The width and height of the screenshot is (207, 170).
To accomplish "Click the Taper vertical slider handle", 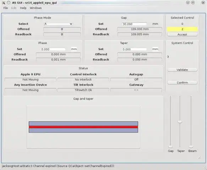I will tap(180, 122).
